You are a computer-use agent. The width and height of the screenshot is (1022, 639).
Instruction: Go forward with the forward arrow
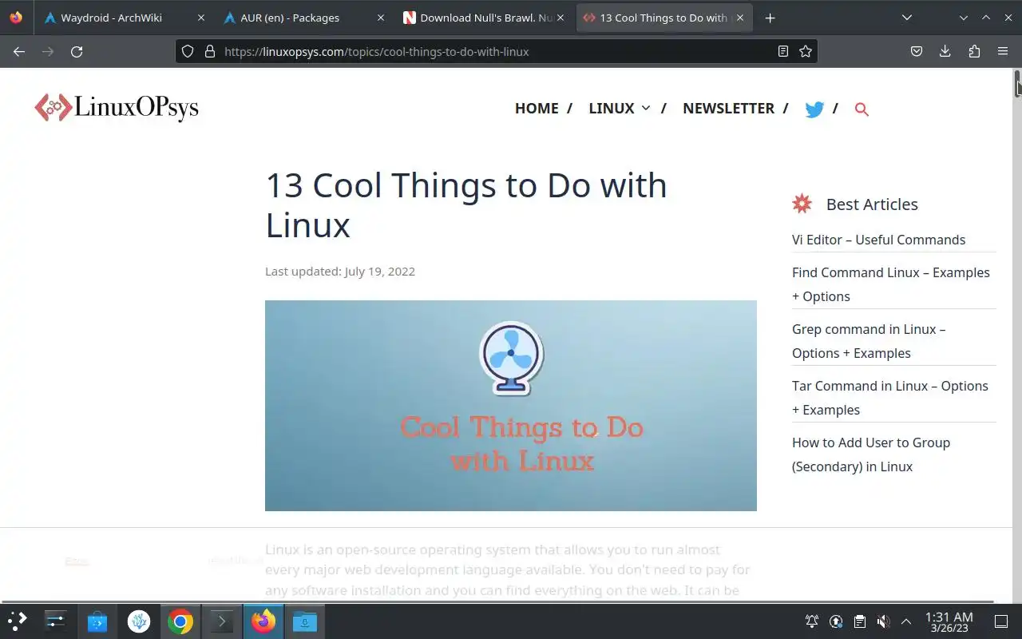pos(48,51)
